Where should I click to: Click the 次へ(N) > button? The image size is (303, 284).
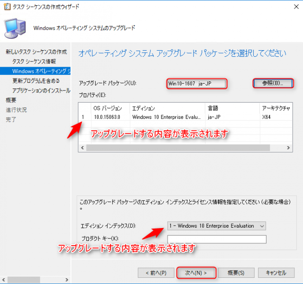tap(196, 273)
